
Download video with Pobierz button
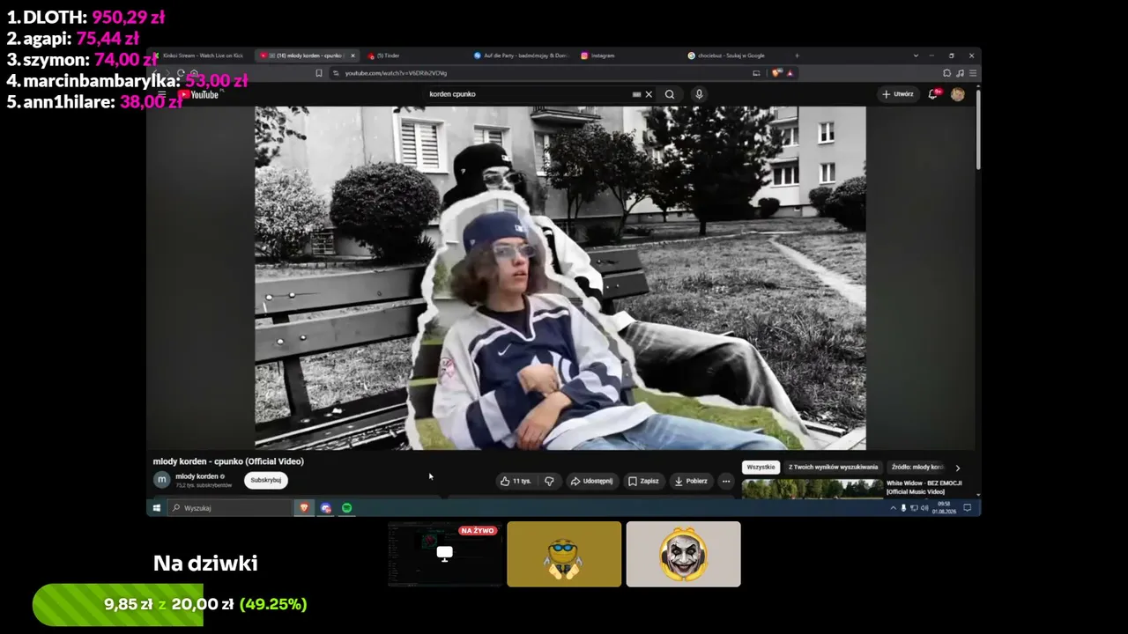[691, 481]
